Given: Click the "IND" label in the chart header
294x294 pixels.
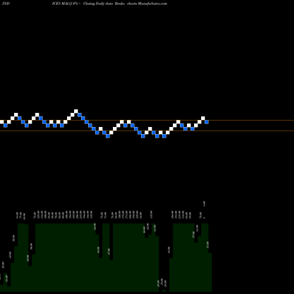Looking at the screenshot, I should click(6, 4).
